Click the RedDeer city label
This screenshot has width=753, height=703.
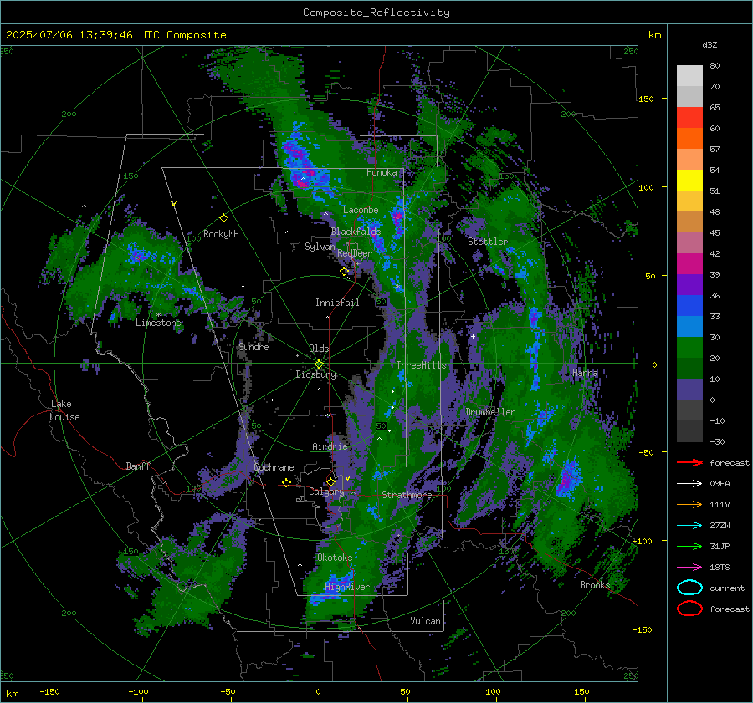point(355,253)
